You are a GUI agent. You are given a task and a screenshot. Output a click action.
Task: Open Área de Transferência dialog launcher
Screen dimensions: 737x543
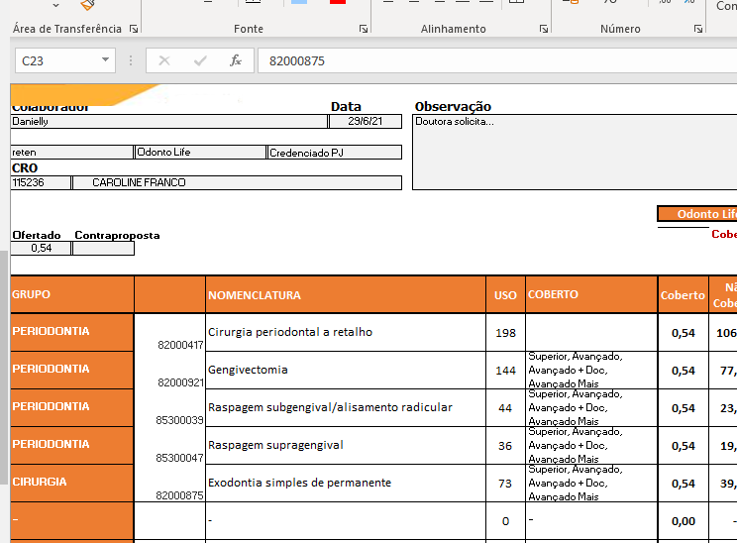[132, 30]
